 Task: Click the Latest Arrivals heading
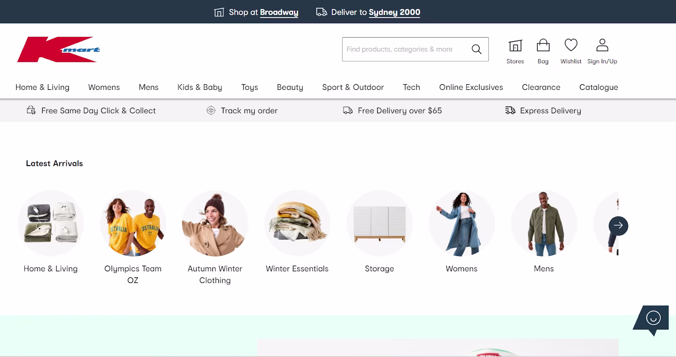(x=55, y=163)
